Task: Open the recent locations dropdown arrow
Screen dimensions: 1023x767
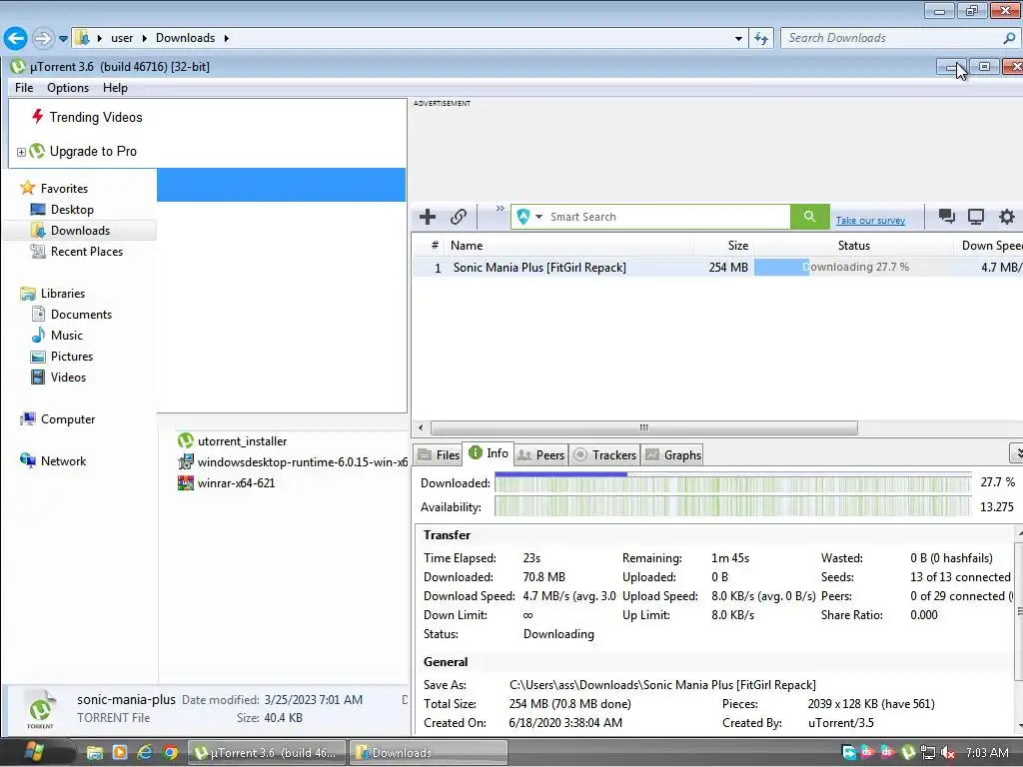Action: click(63, 39)
